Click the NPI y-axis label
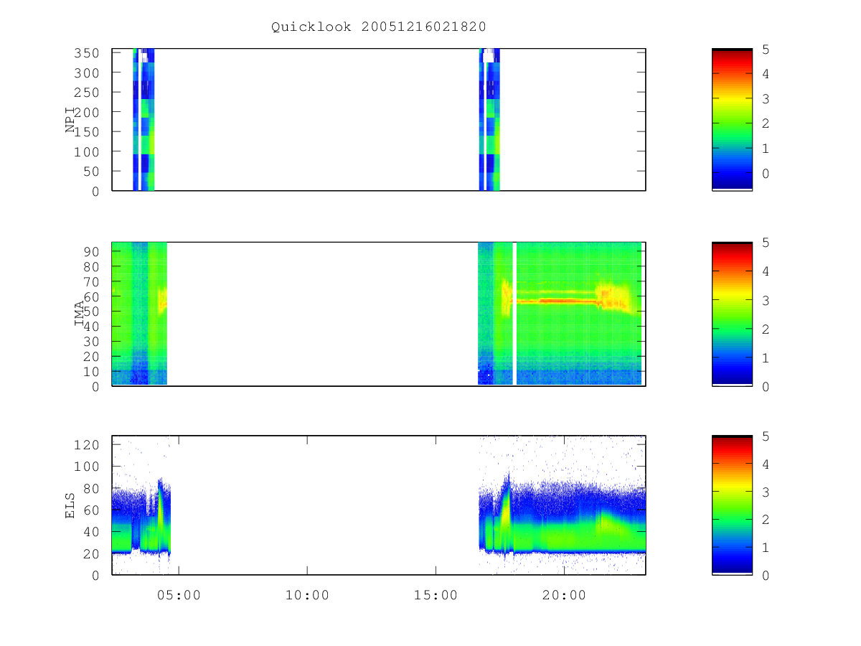The height and width of the screenshot is (646, 861). click(x=70, y=120)
